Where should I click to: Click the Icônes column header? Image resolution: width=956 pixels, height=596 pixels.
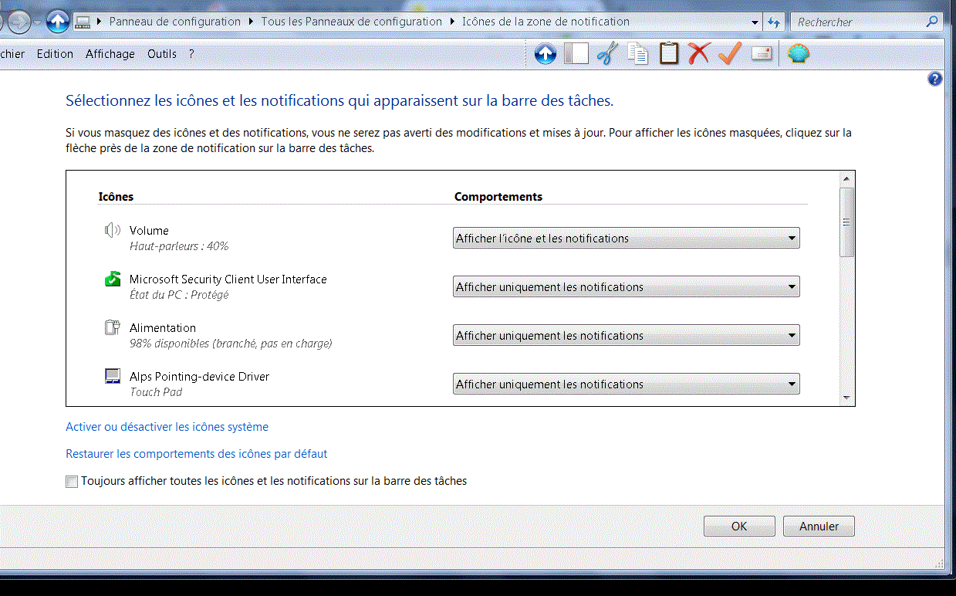click(116, 197)
